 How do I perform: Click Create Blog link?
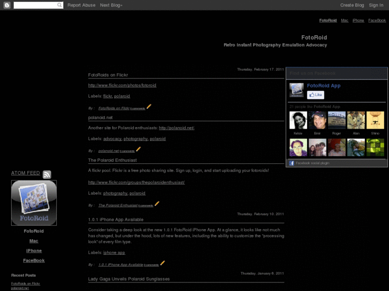(352, 5)
